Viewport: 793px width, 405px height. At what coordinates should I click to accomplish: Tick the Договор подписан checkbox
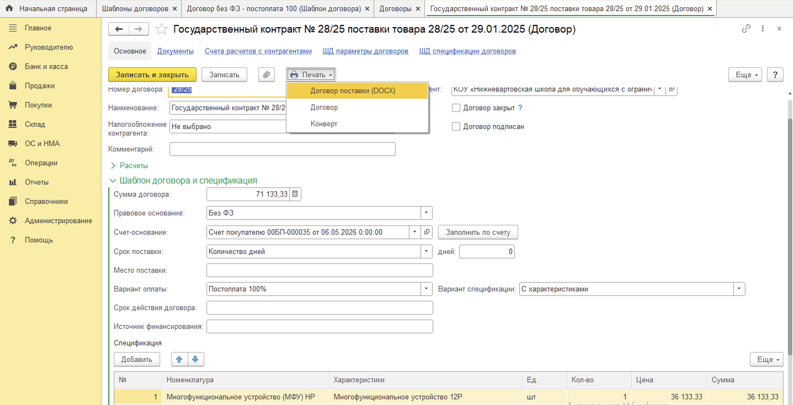coord(456,127)
